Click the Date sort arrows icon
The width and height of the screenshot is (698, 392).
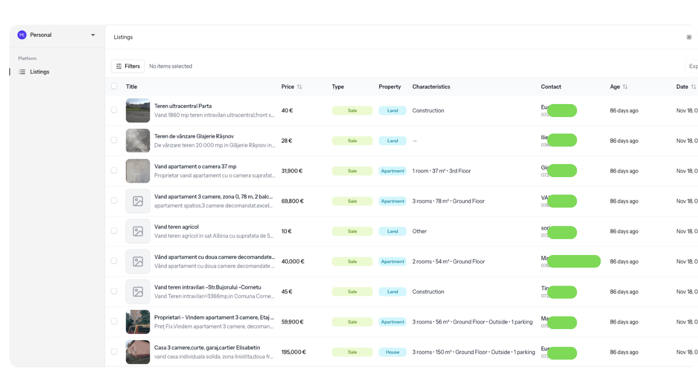(694, 87)
